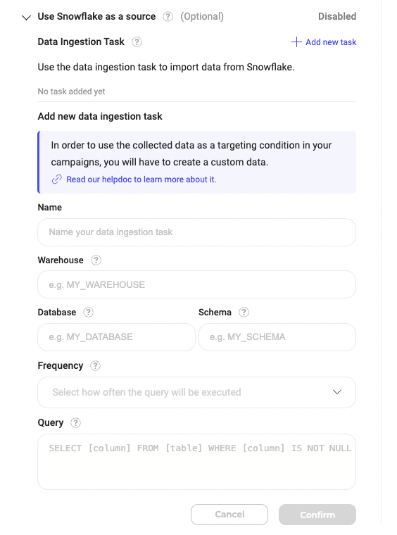
Task: Open the Frequency dropdown
Action: pyautogui.click(x=197, y=392)
